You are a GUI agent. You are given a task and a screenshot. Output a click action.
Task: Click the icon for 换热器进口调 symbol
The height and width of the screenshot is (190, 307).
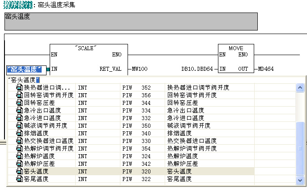pos(19,87)
